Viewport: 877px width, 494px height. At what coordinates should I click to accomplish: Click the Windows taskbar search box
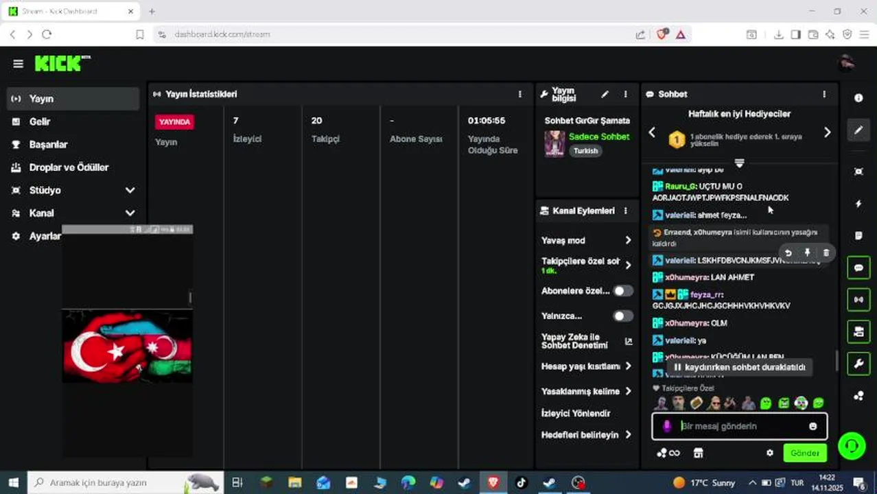(x=125, y=482)
